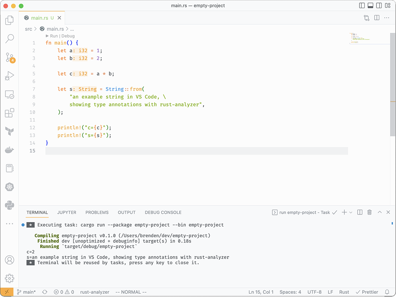Switch to the DEBUG CONSOLE panel tab
Screen dimensions: 396x297
(163, 213)
